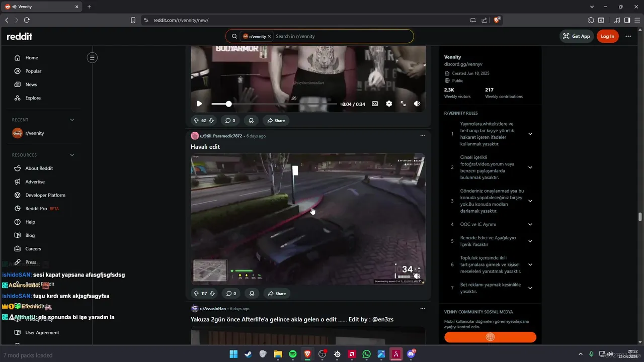Give an award to the Havalı edit post
644x362 pixels.
pos(252,293)
